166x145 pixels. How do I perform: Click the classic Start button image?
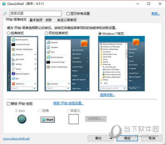(x=48, y=119)
